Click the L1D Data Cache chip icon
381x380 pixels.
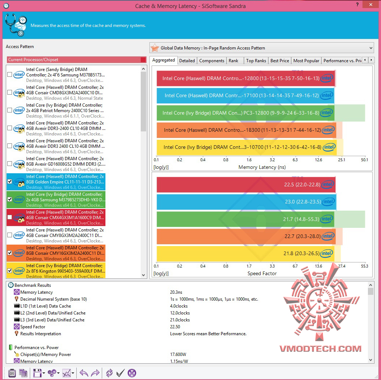pyautogui.click(x=17, y=306)
